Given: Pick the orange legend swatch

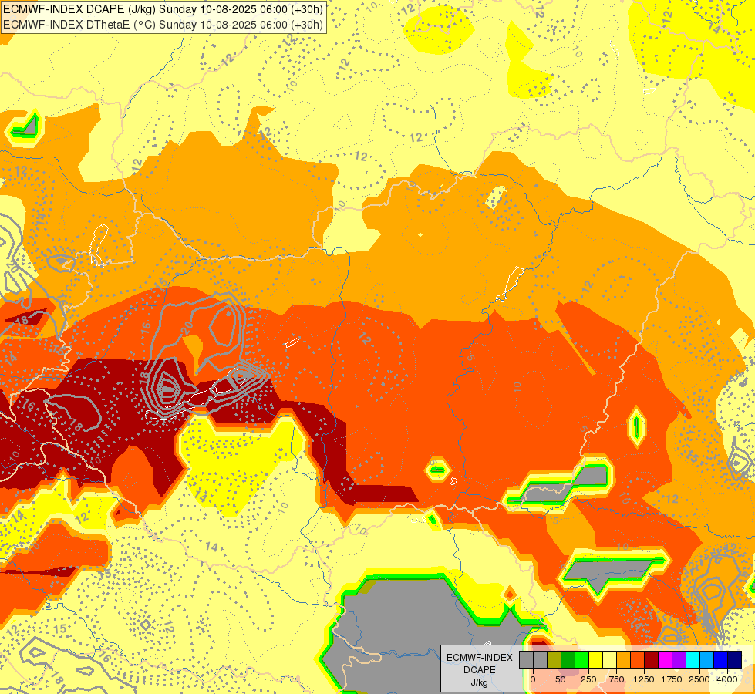Looking at the screenshot, I should (624, 660).
